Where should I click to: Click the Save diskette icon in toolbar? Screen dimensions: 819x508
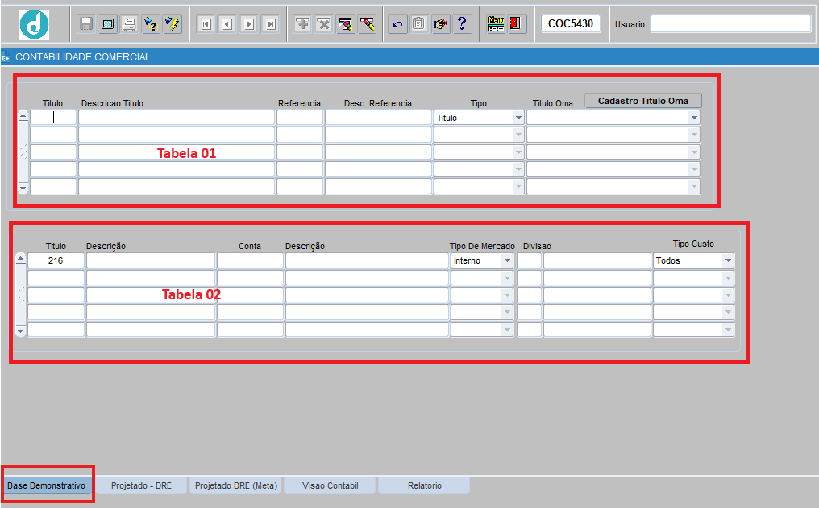click(x=86, y=24)
